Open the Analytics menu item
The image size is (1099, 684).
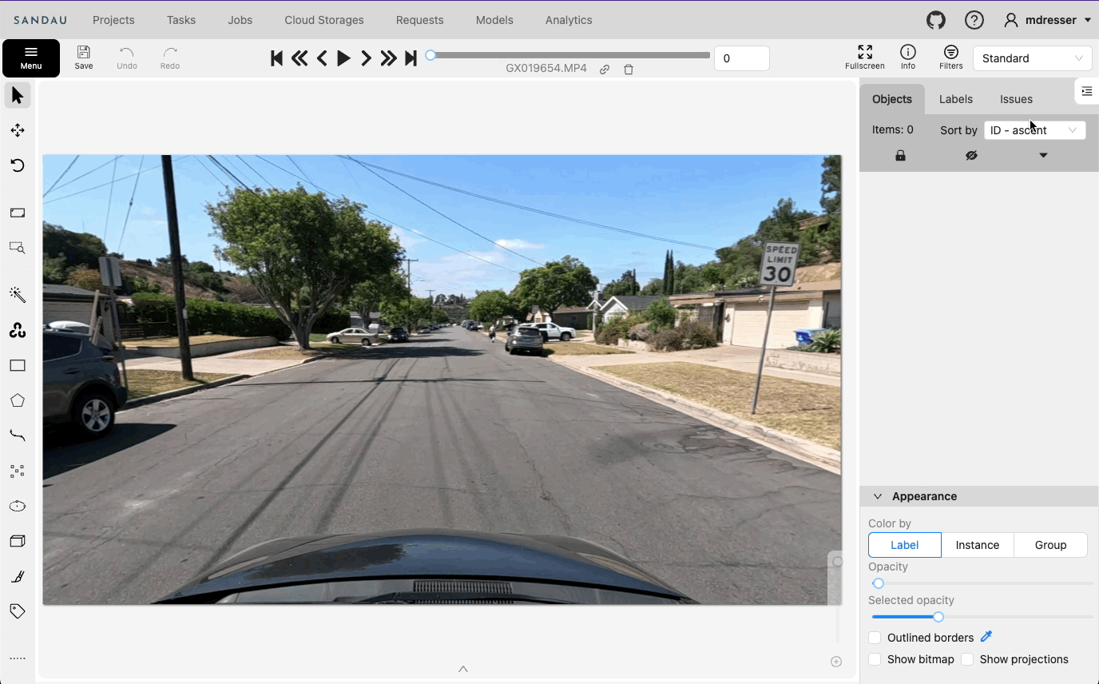point(568,20)
